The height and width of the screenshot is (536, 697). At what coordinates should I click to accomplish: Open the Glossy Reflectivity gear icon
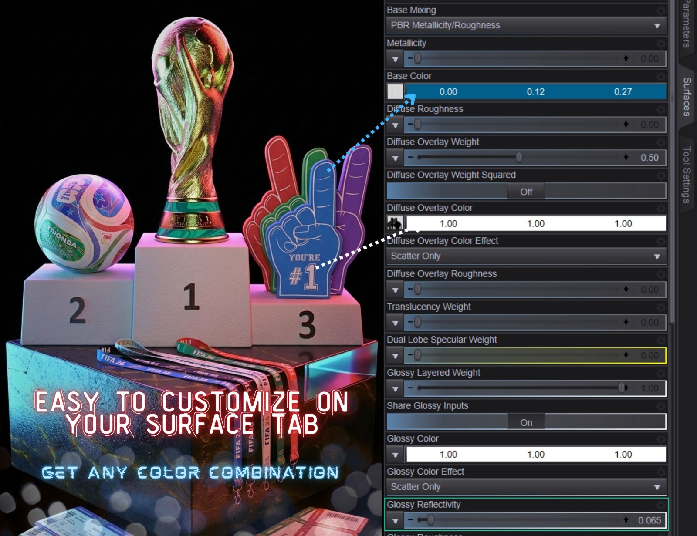click(661, 505)
